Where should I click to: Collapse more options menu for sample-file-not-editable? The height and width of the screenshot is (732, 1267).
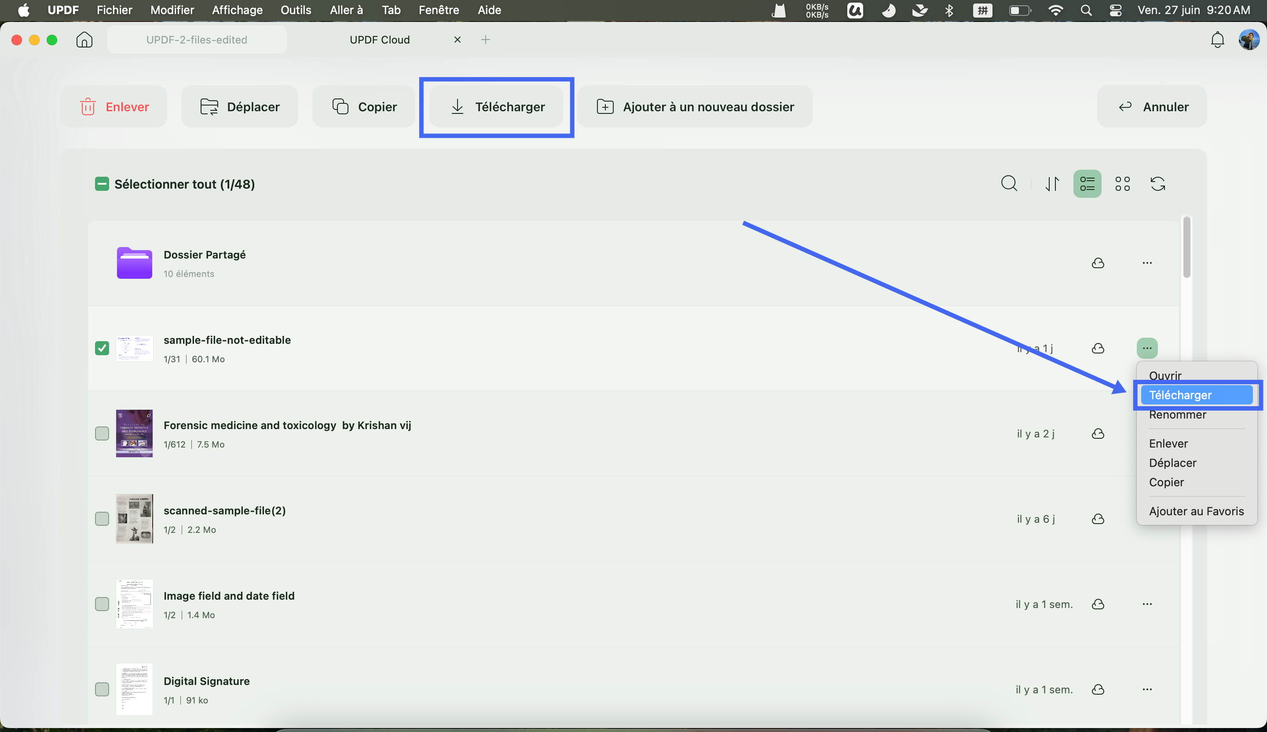pos(1147,348)
